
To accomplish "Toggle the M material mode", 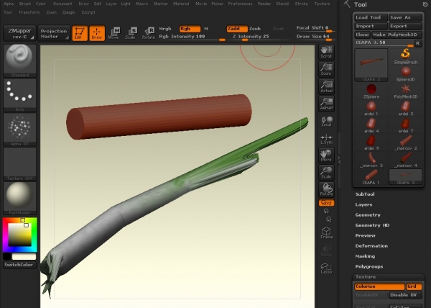I will pos(206,29).
